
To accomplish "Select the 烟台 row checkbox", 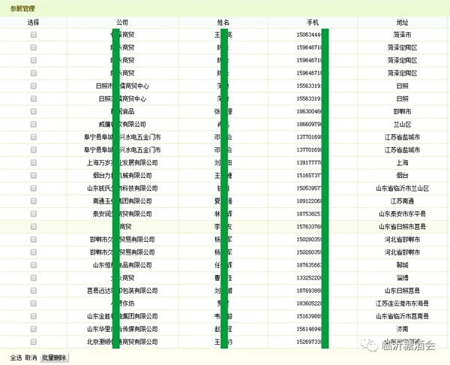I will (x=34, y=175).
